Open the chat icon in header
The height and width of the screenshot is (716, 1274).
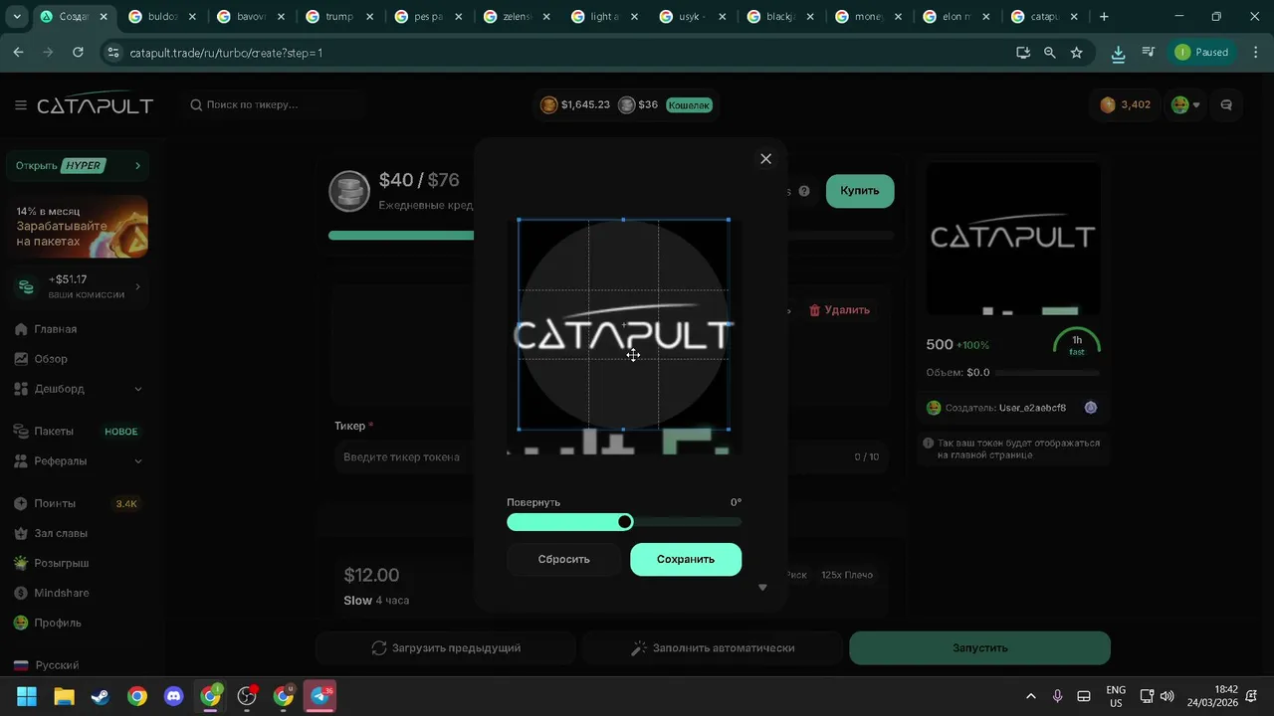[x=1226, y=104]
